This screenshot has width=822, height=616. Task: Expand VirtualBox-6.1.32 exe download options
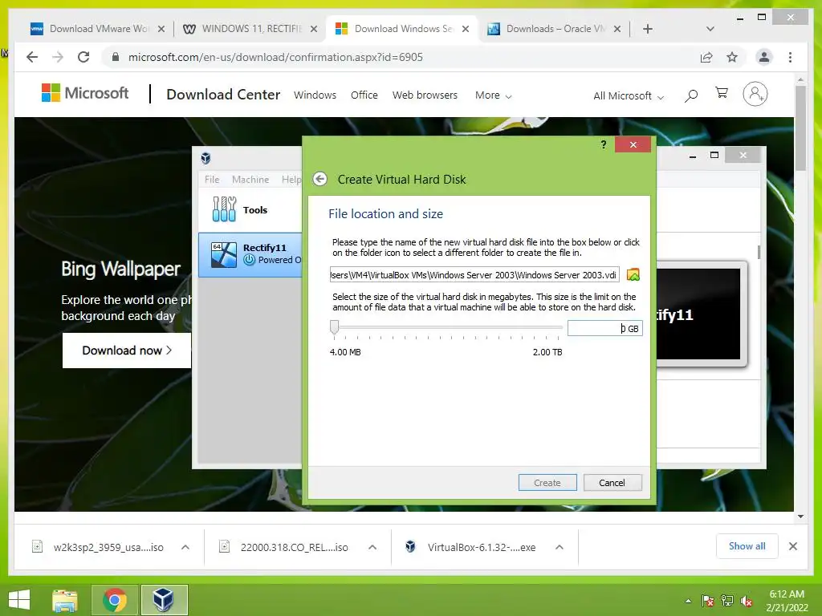coord(560,547)
